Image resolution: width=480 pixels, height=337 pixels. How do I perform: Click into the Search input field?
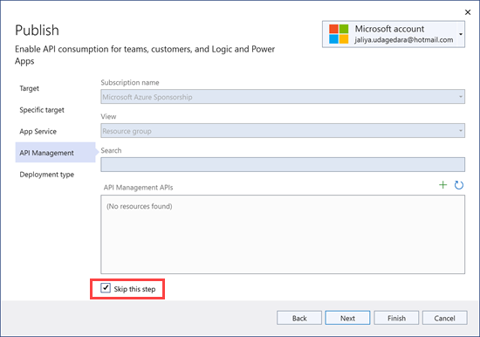click(283, 164)
